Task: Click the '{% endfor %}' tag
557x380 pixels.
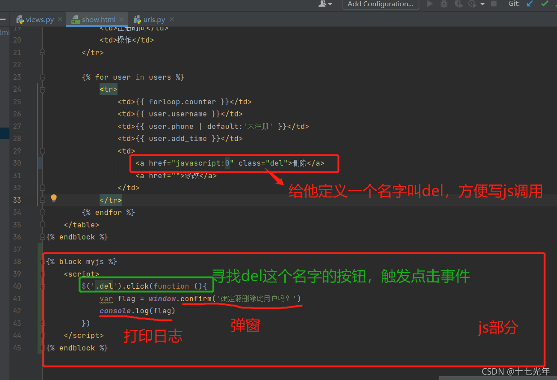Action: pyautogui.click(x=109, y=212)
